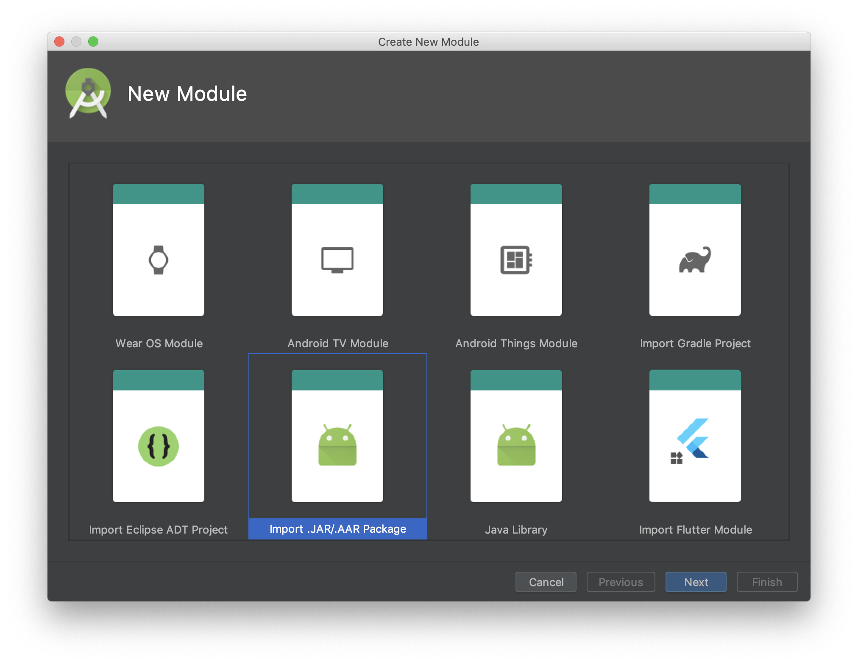Click the Import Eclipse ADT Project label
Screen dimensions: 858x664
pyautogui.click(x=158, y=530)
